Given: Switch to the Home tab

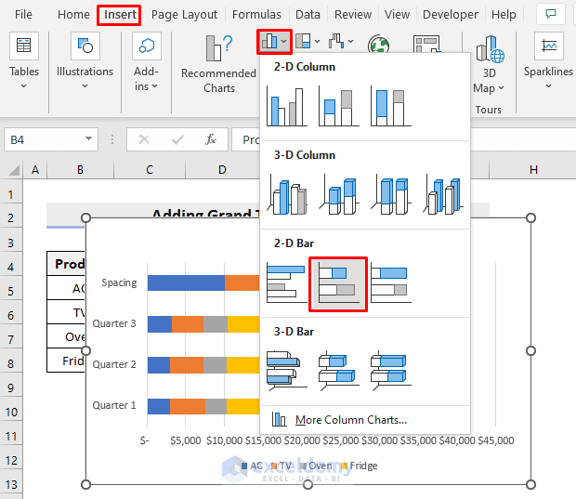Looking at the screenshot, I should tap(73, 14).
